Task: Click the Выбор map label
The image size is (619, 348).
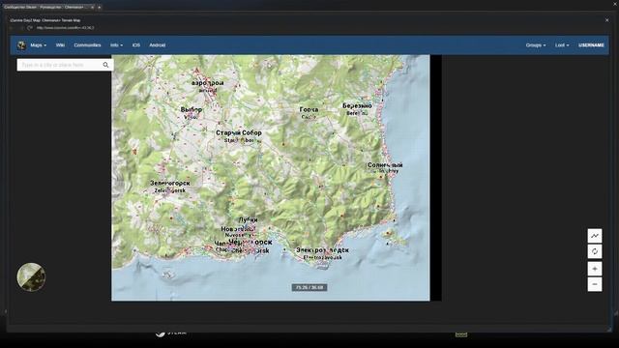Action: (192, 109)
